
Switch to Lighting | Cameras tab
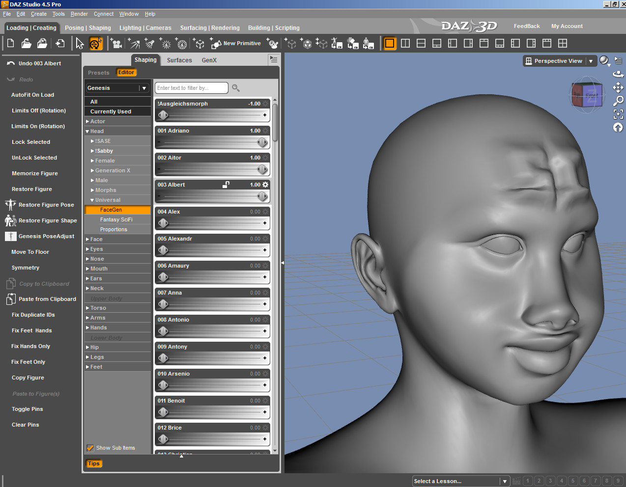point(145,28)
